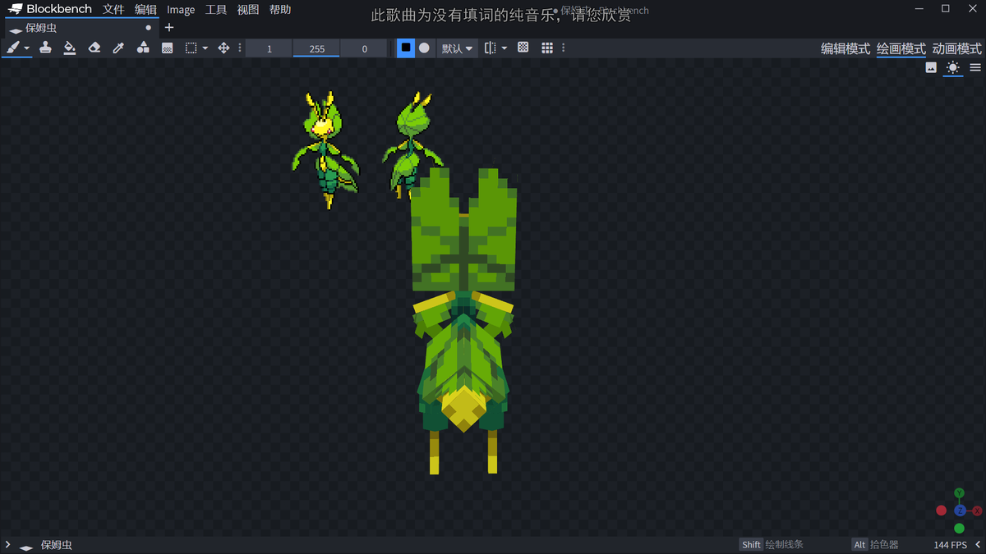Open the 文件 menu

click(113, 10)
